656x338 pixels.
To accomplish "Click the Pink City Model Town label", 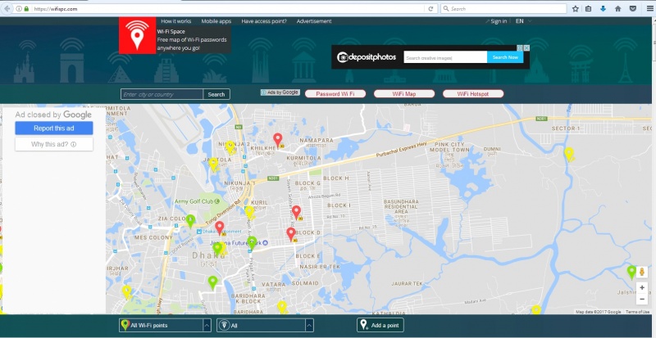I will pos(449,147).
